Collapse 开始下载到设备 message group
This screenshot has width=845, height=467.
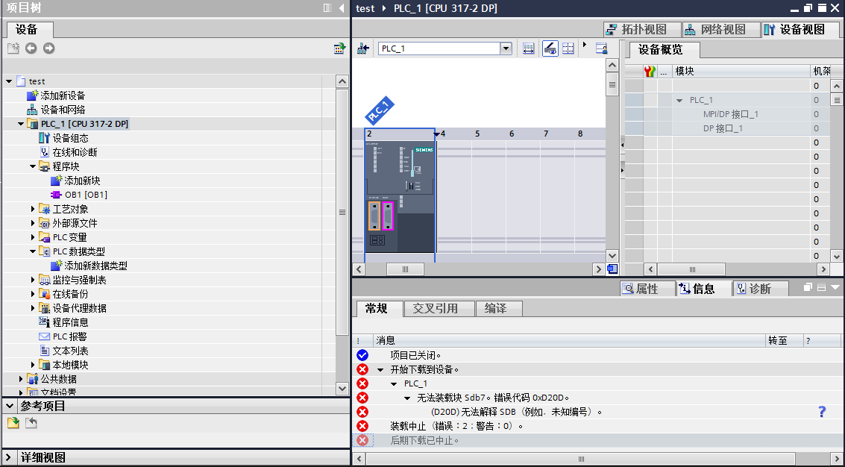[380, 370]
